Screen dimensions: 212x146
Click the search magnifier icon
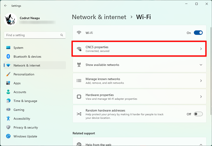[62, 35]
